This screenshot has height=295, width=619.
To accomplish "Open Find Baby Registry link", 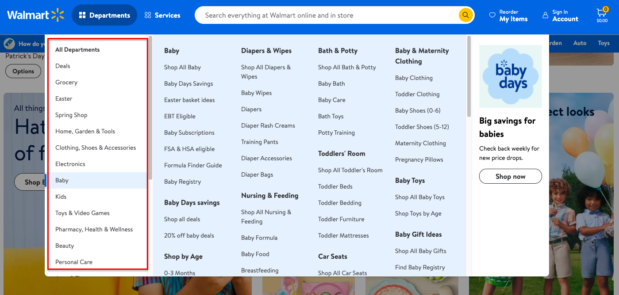I will 420,267.
